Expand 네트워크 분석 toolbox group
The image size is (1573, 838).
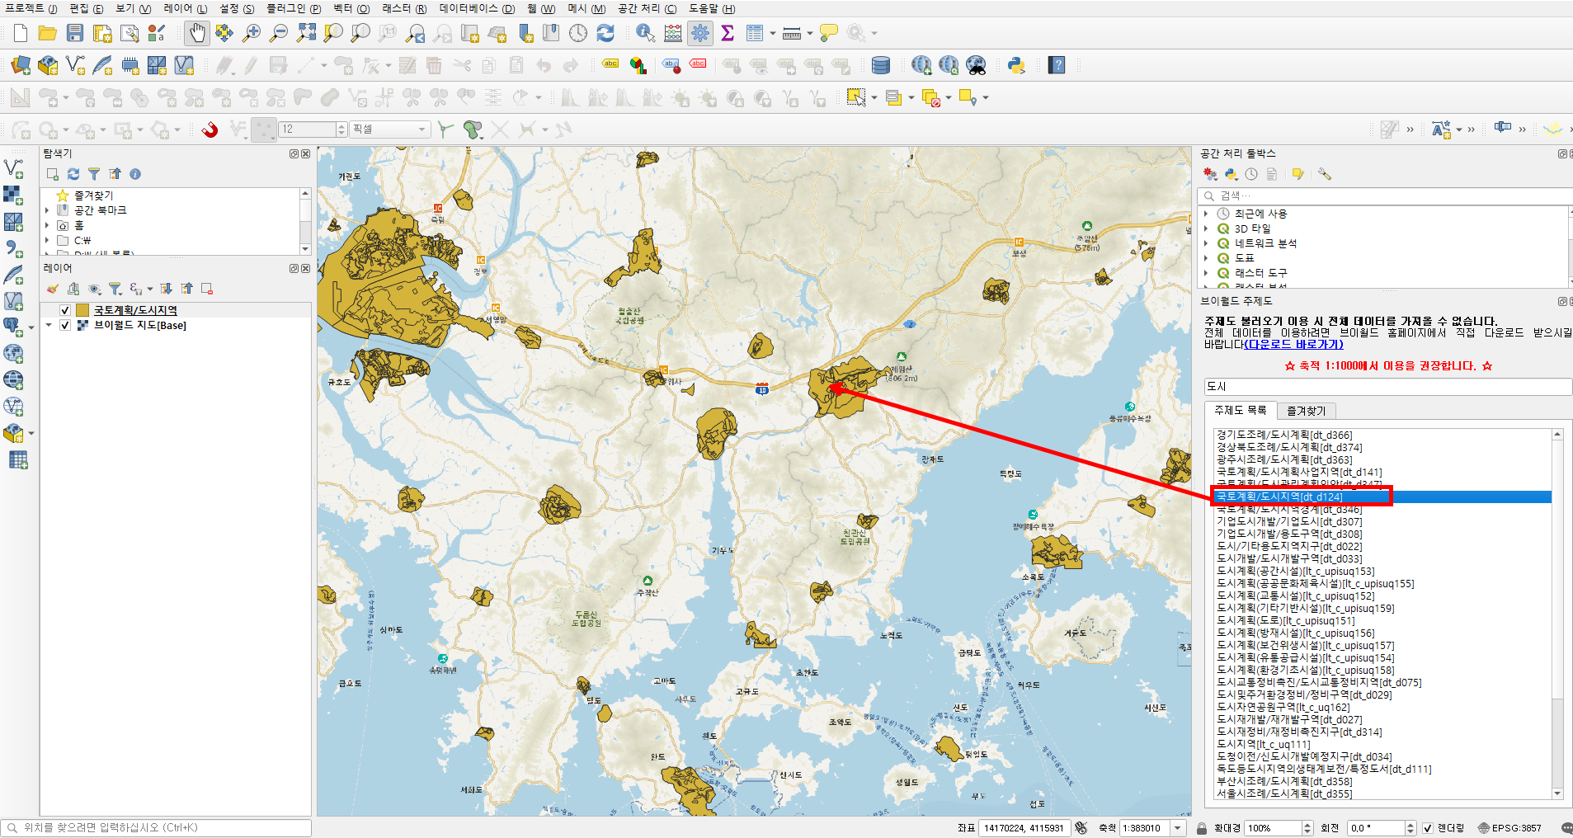[1206, 243]
